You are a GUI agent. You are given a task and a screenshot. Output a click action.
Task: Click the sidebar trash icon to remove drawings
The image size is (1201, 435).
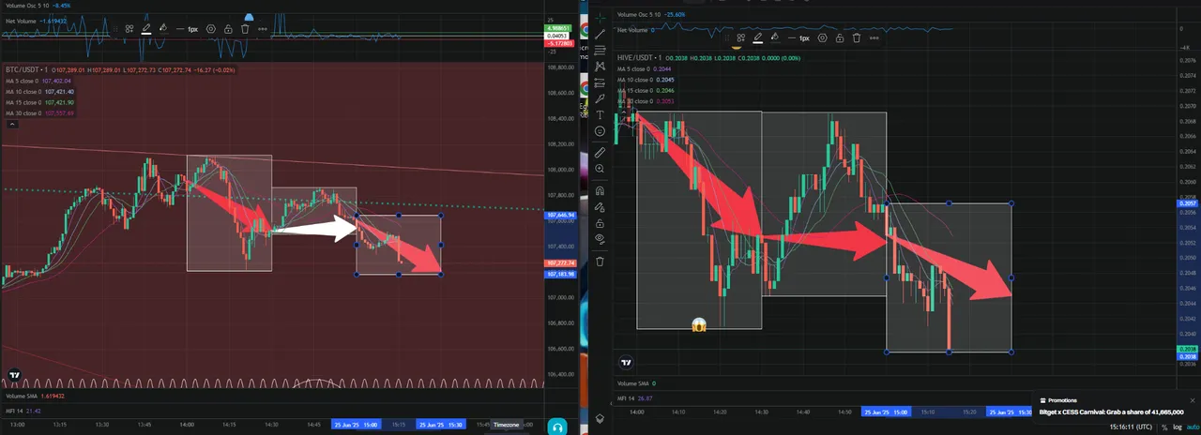[600, 261]
